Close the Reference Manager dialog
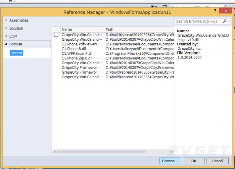235x169 pixels. click(226, 11)
